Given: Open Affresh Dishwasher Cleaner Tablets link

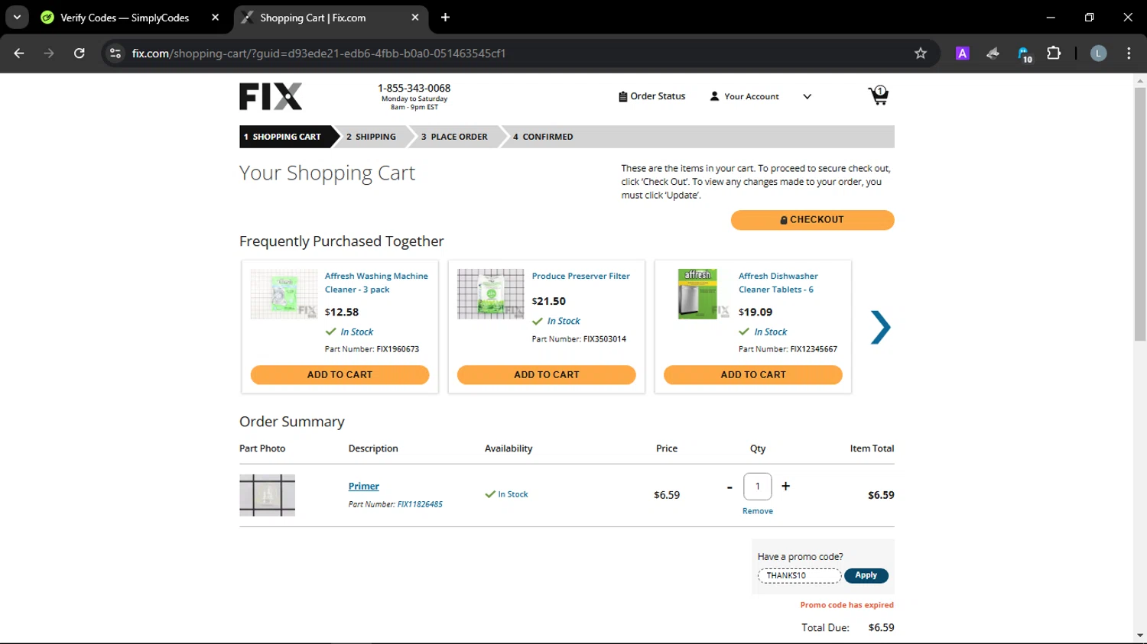Looking at the screenshot, I should click(778, 283).
